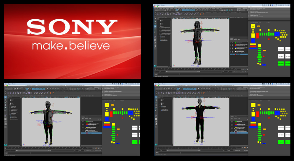
Task: Select Rigging shelf tab in bikerFemale window
Action: [27, 91]
